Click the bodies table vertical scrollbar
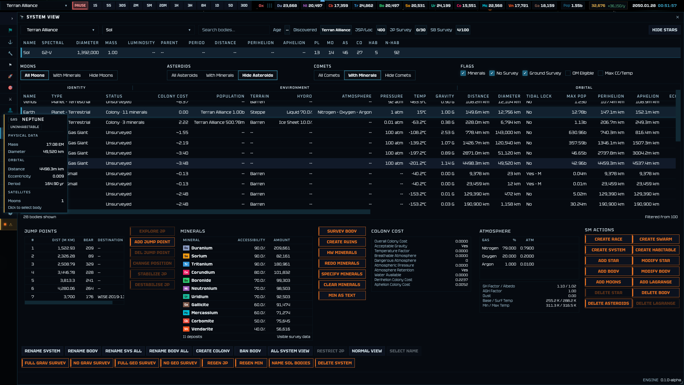Screen dimensions: 684x385 (678, 116)
